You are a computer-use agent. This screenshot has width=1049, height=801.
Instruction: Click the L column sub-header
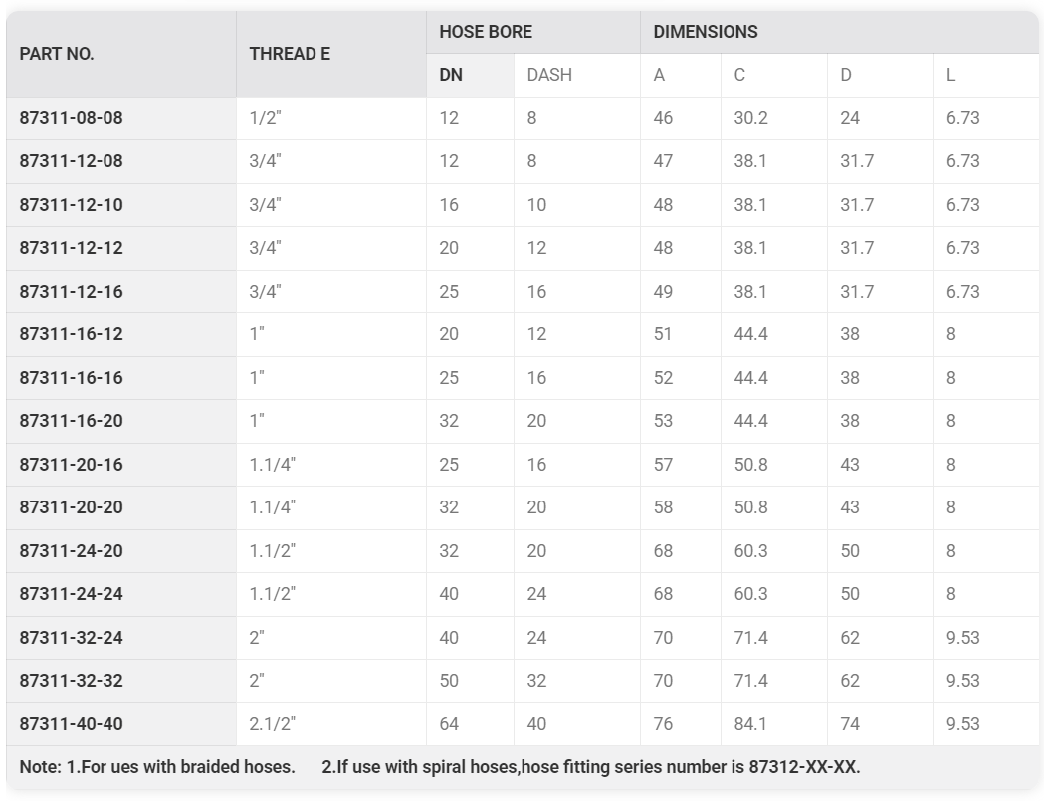[986, 75]
